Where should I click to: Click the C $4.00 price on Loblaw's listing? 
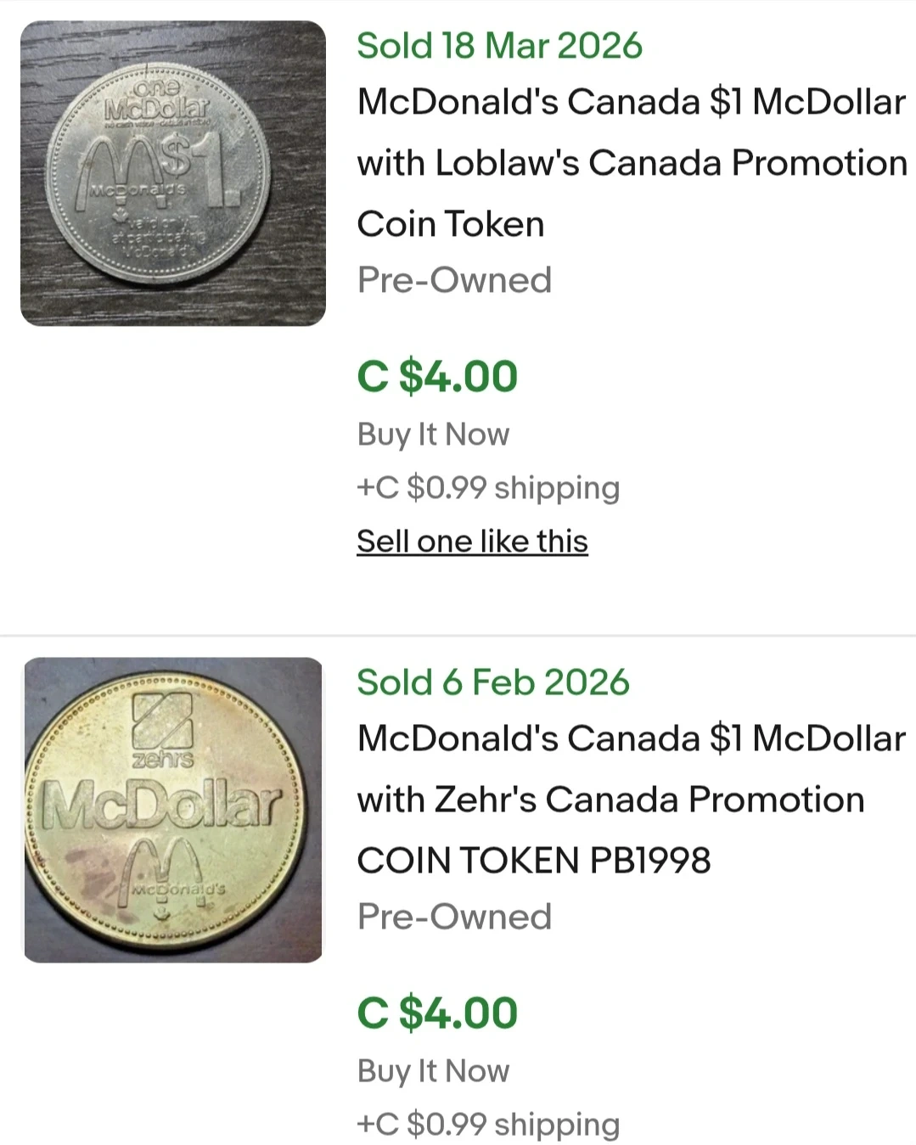tap(437, 376)
